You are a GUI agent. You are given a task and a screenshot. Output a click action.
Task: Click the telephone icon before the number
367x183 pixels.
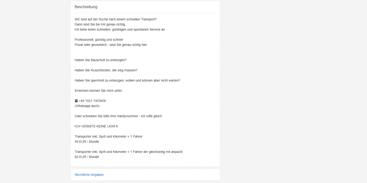pos(76,101)
